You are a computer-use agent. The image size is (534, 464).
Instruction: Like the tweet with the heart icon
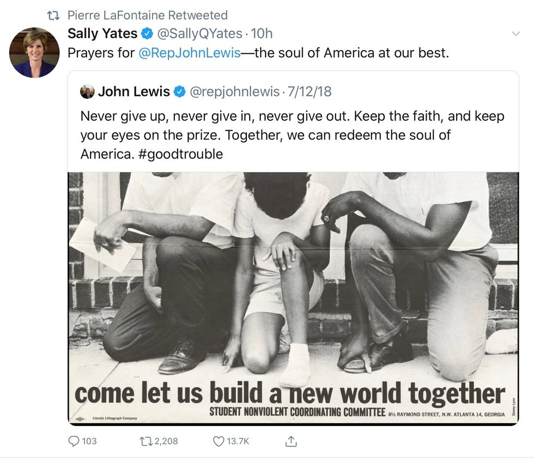[219, 441]
